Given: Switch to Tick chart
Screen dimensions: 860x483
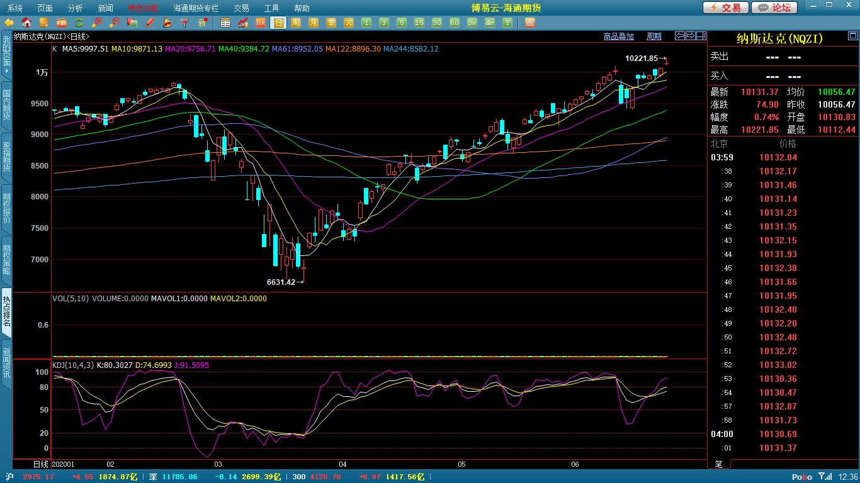Looking at the screenshot, I should pyautogui.click(x=261, y=23).
